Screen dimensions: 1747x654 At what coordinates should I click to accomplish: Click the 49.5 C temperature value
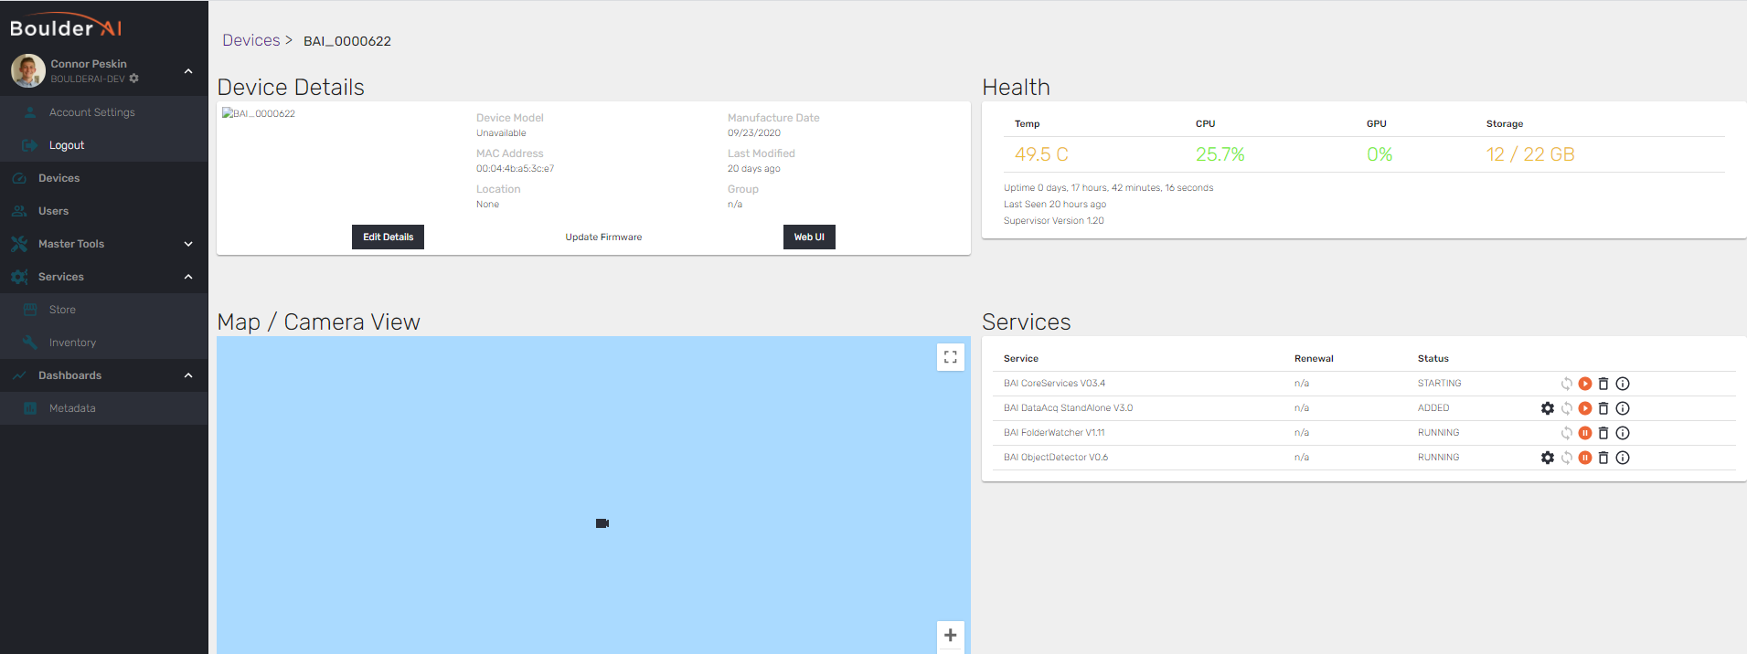[x=1041, y=154]
